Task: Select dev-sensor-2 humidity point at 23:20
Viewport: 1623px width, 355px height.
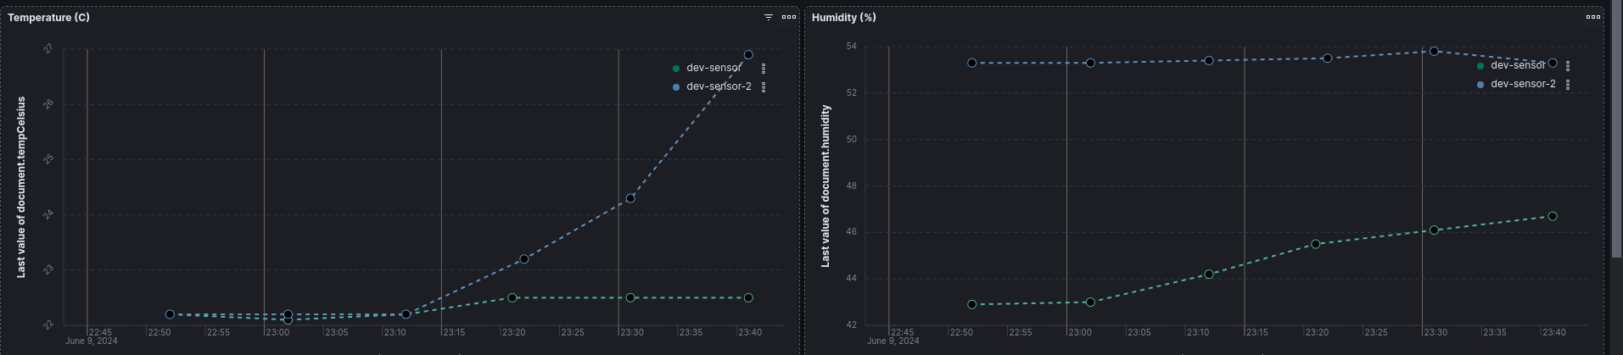Action: point(1328,58)
